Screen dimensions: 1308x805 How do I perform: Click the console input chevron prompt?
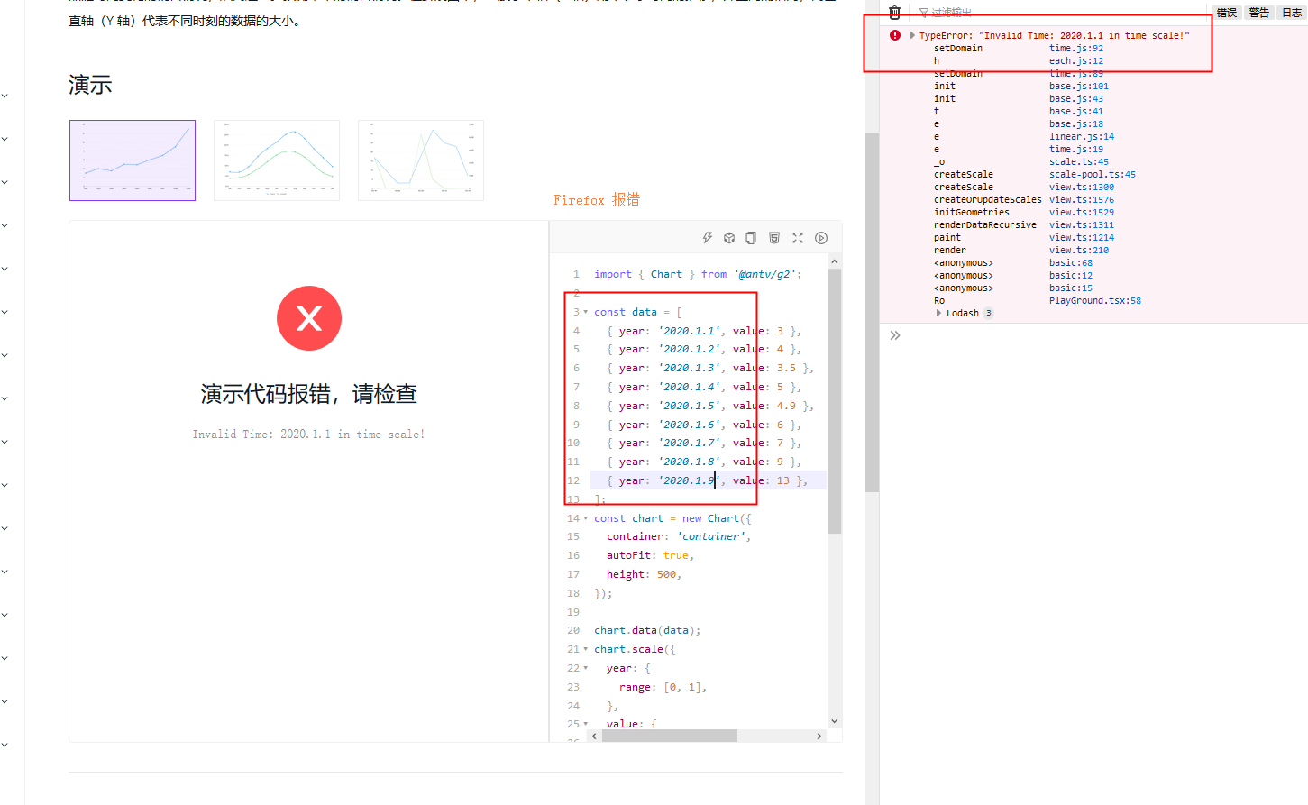(x=895, y=335)
